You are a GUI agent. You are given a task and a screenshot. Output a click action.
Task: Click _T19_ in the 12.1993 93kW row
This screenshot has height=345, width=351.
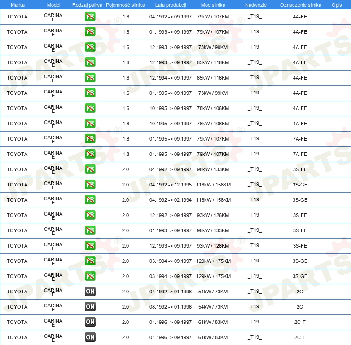point(255,246)
